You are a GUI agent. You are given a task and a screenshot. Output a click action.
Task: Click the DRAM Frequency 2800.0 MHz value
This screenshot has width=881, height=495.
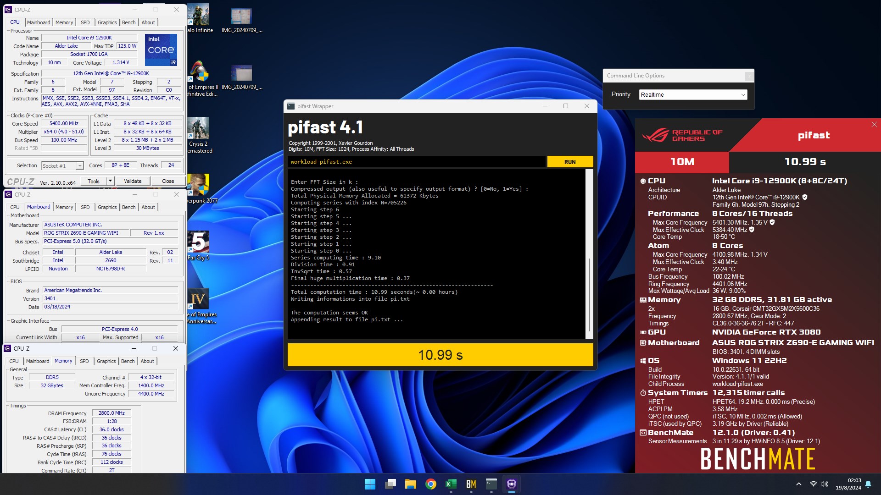point(112,413)
